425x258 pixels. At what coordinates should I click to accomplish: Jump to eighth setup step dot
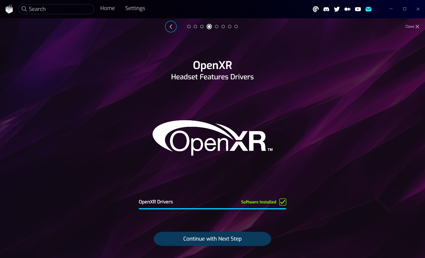236,27
